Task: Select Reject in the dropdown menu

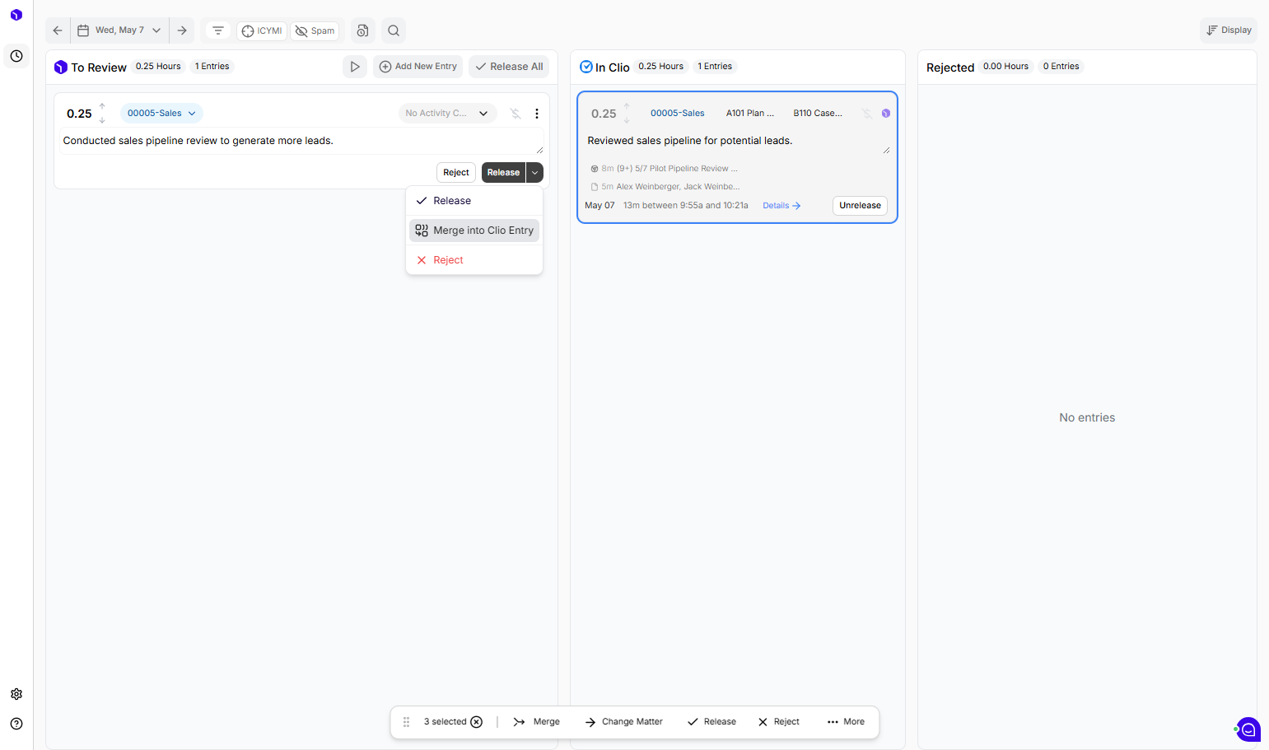Action: [x=474, y=260]
